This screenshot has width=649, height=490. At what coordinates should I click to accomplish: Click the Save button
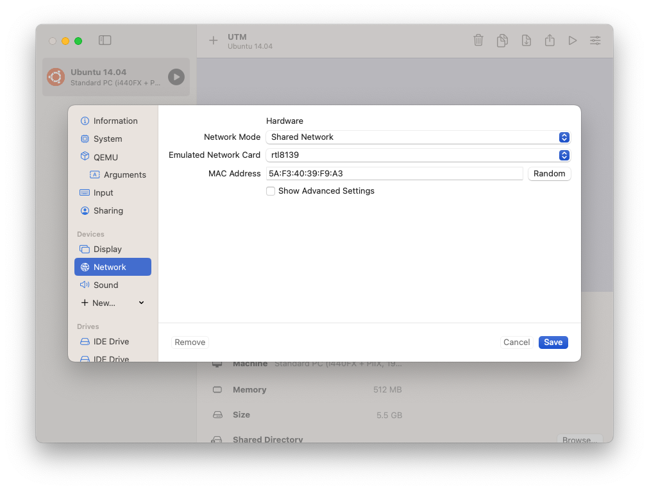pyautogui.click(x=553, y=342)
